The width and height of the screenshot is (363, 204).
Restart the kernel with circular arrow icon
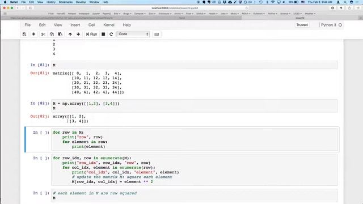click(111, 34)
